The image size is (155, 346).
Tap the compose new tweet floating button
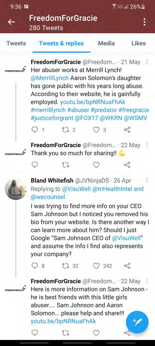[x=137, y=322]
